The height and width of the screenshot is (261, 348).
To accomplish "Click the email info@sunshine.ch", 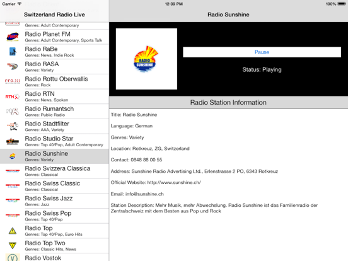I will coord(144,194).
